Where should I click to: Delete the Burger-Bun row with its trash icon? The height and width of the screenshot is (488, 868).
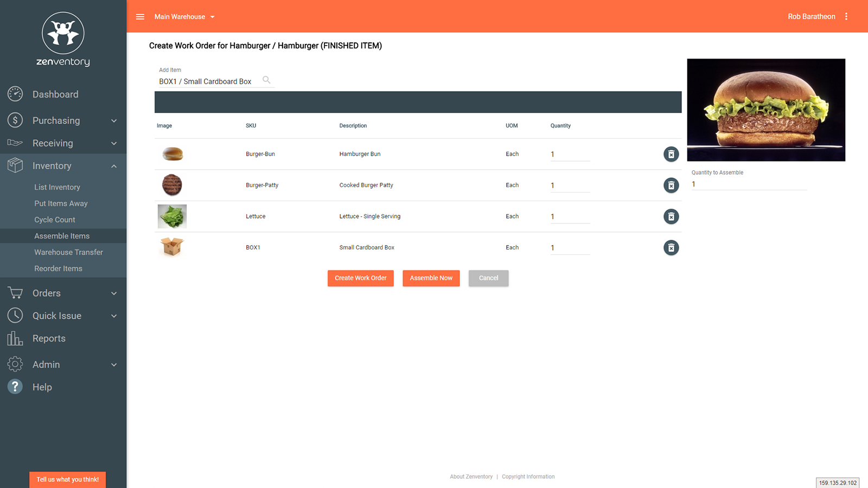671,154
